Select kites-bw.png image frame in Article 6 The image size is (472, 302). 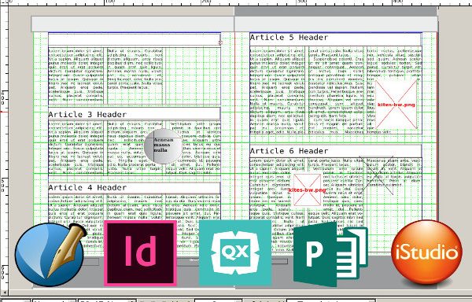(x=307, y=190)
